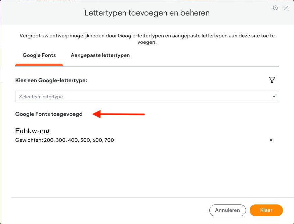
Task: Click the 'Lettertypen toevoegen en beheren' title
Action: pos(147,13)
